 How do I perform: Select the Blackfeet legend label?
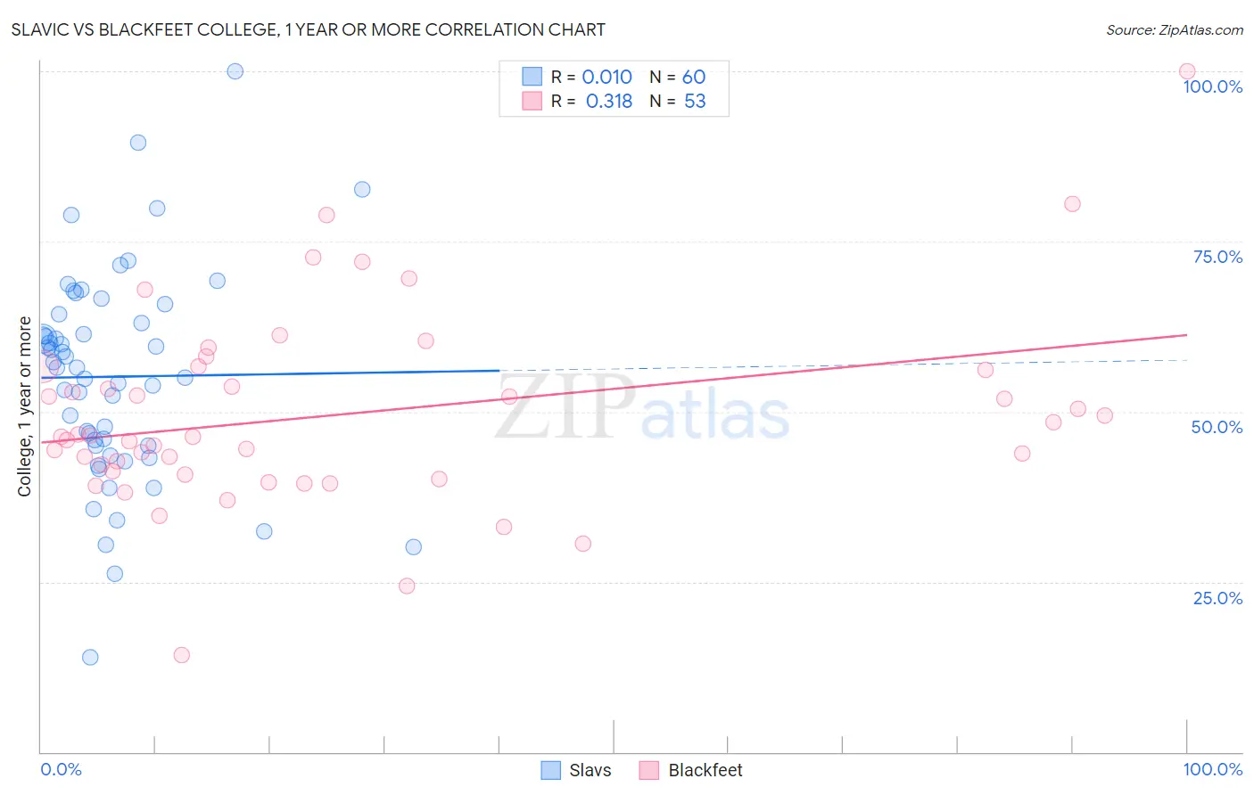tap(705, 770)
